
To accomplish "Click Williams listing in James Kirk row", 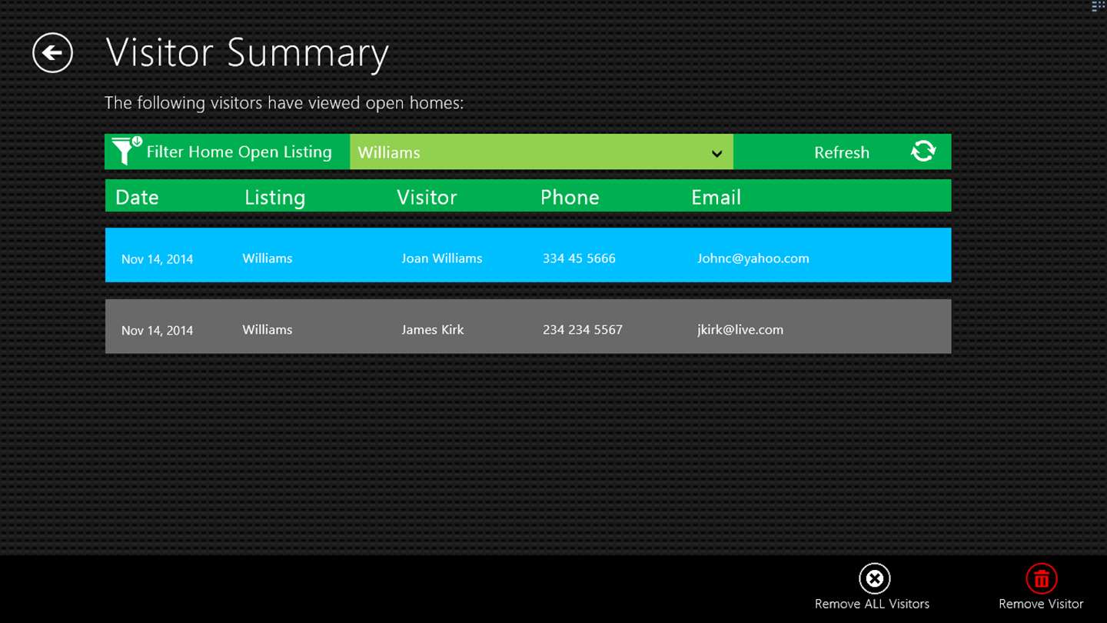I will 268,329.
